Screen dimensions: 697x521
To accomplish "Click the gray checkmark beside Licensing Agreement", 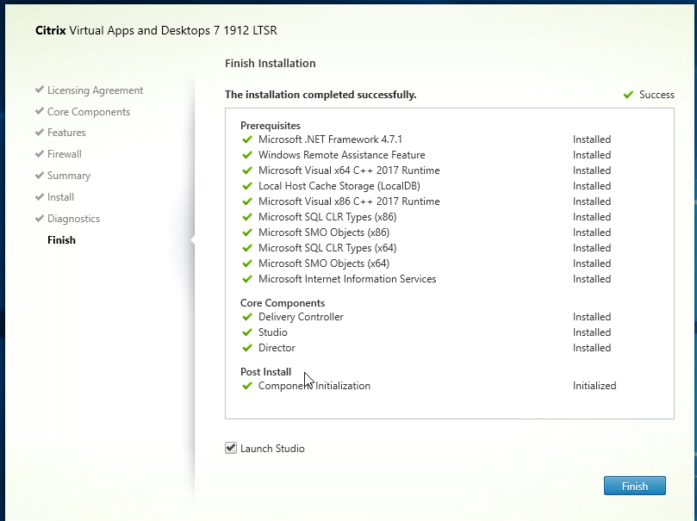I will coord(40,90).
